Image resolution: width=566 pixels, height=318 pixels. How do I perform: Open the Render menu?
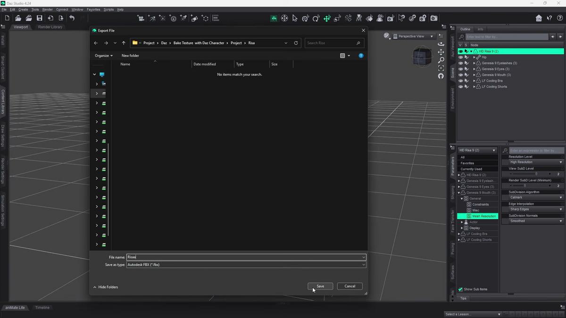tap(47, 9)
